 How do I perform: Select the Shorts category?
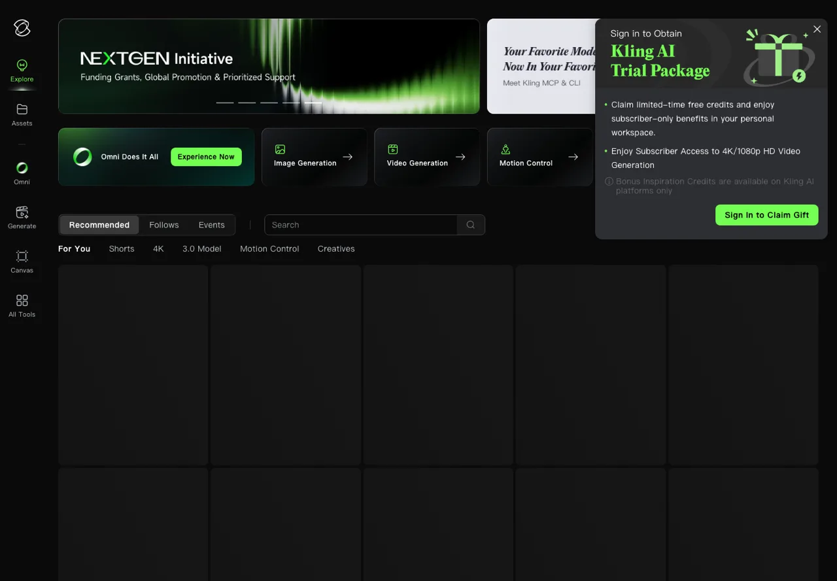click(122, 249)
